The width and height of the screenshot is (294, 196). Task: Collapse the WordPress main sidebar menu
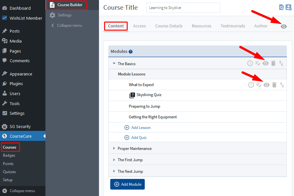click(x=19, y=191)
